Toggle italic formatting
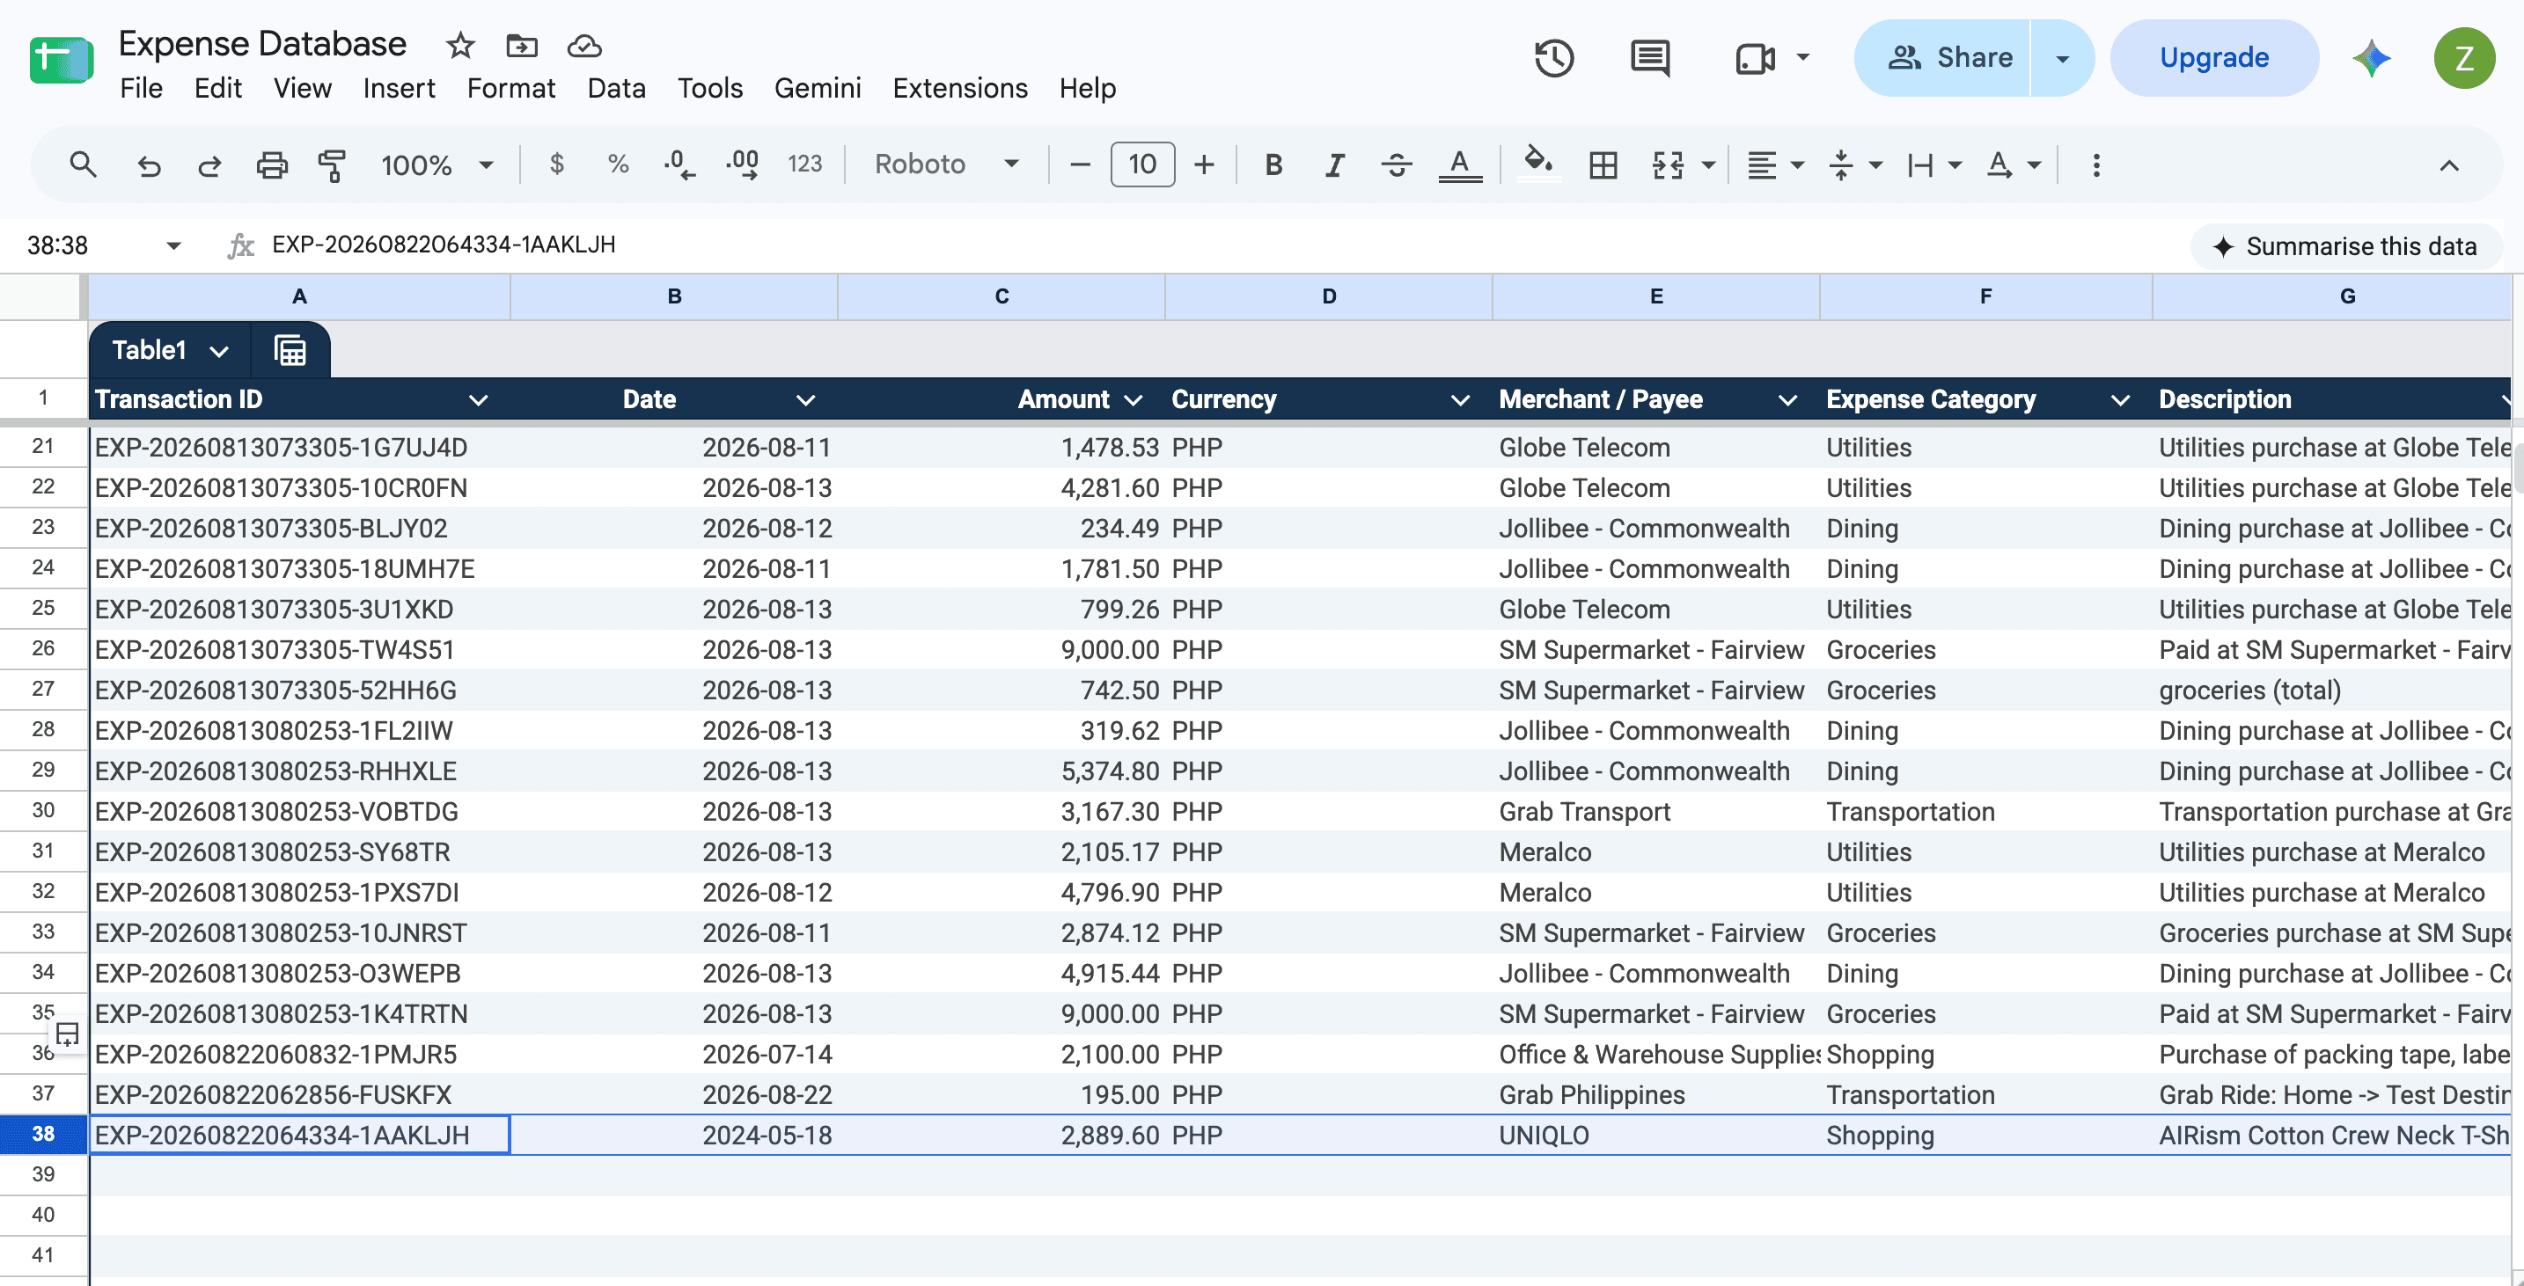Screen dimensions: 2524x1286 pyautogui.click(x=1333, y=164)
